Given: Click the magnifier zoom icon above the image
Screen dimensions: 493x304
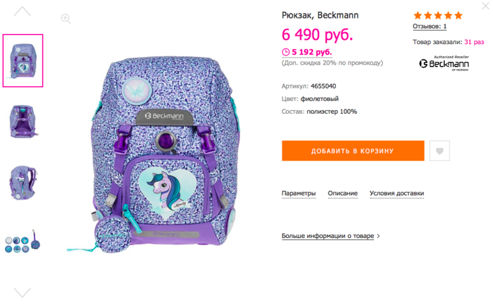Looking at the screenshot, I should point(65,19).
